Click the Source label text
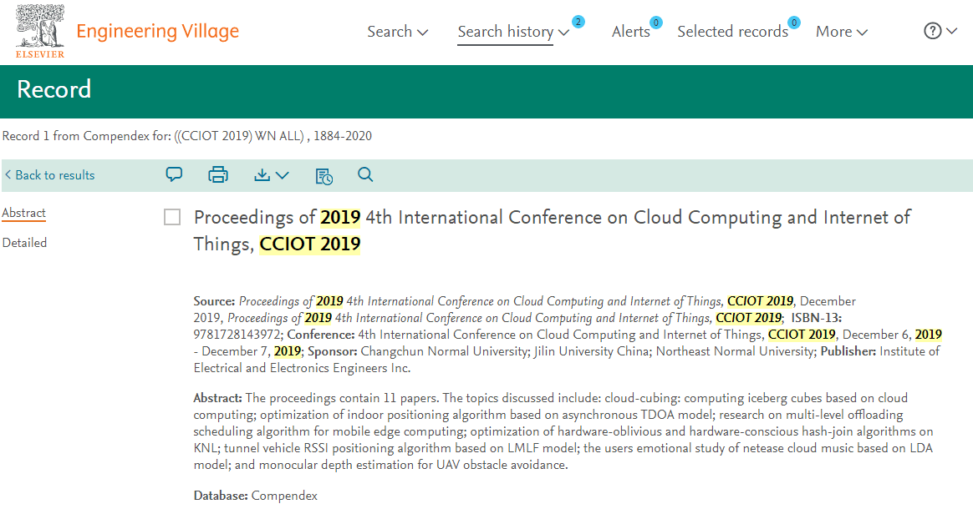 pos(214,301)
